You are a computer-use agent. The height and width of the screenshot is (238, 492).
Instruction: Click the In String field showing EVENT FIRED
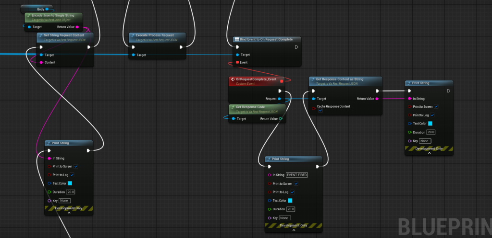click(296, 175)
